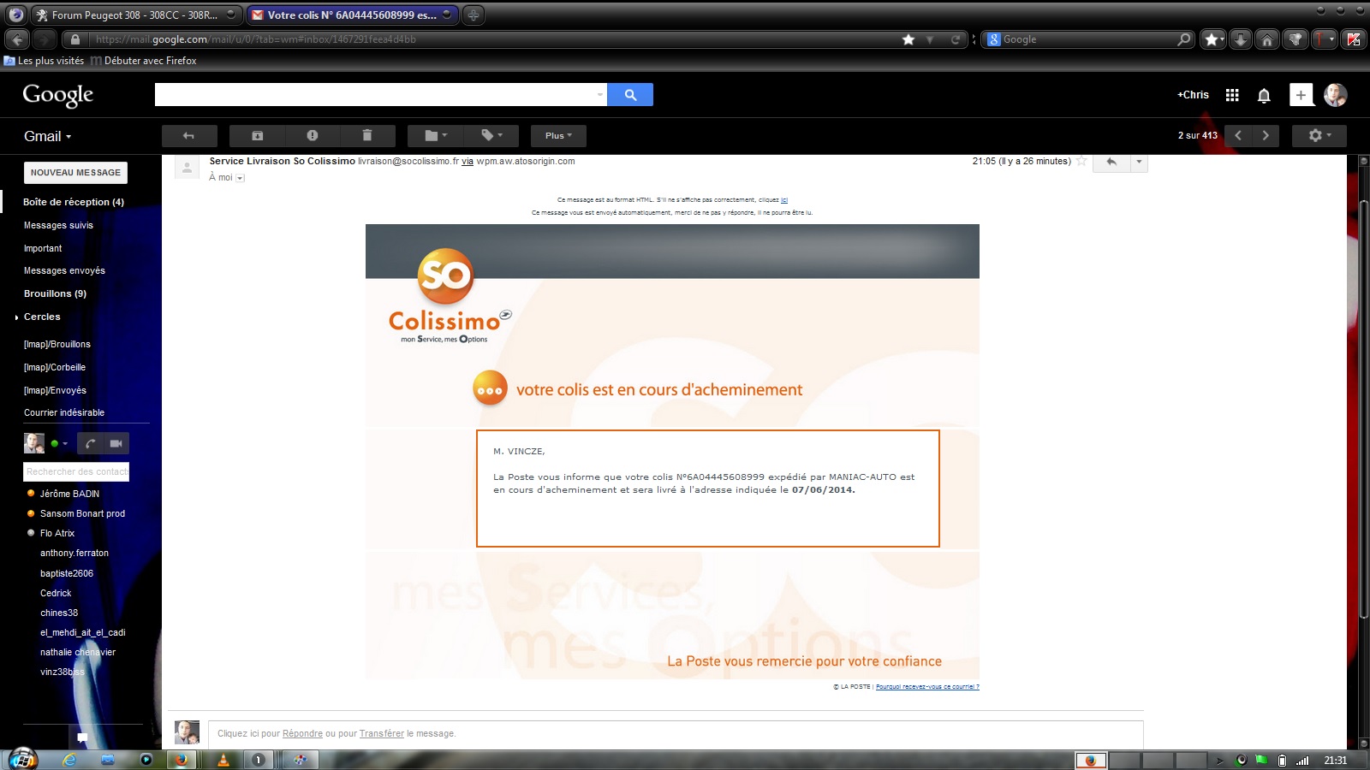This screenshot has height=770, width=1370.
Task: Start a video call from chat panel
Action: coord(116,443)
